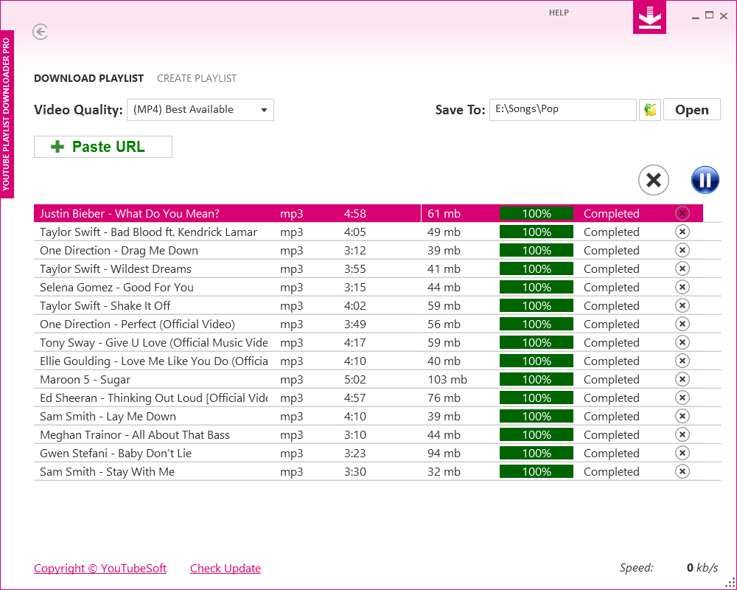Click progress bar for Justin Bieber track

coord(537,214)
